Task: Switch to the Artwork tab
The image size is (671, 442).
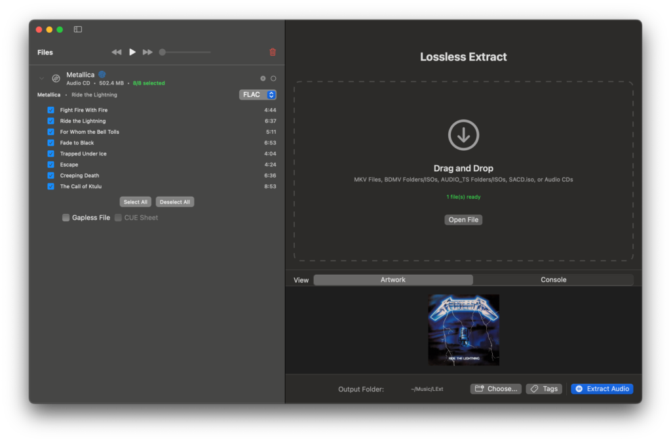Action: coord(393,279)
